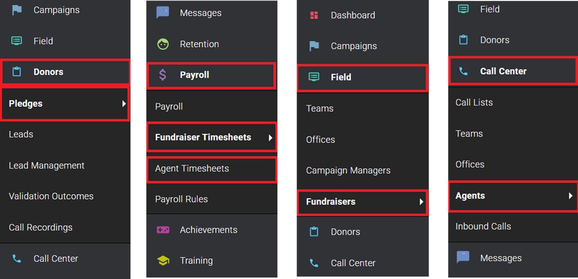Click the red Dashboard grid icon
Viewport: 578px width, 279px height.
point(314,15)
